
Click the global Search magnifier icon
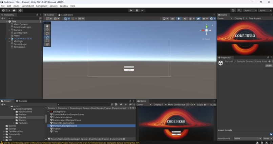pyautogui.click(x=239, y=10)
